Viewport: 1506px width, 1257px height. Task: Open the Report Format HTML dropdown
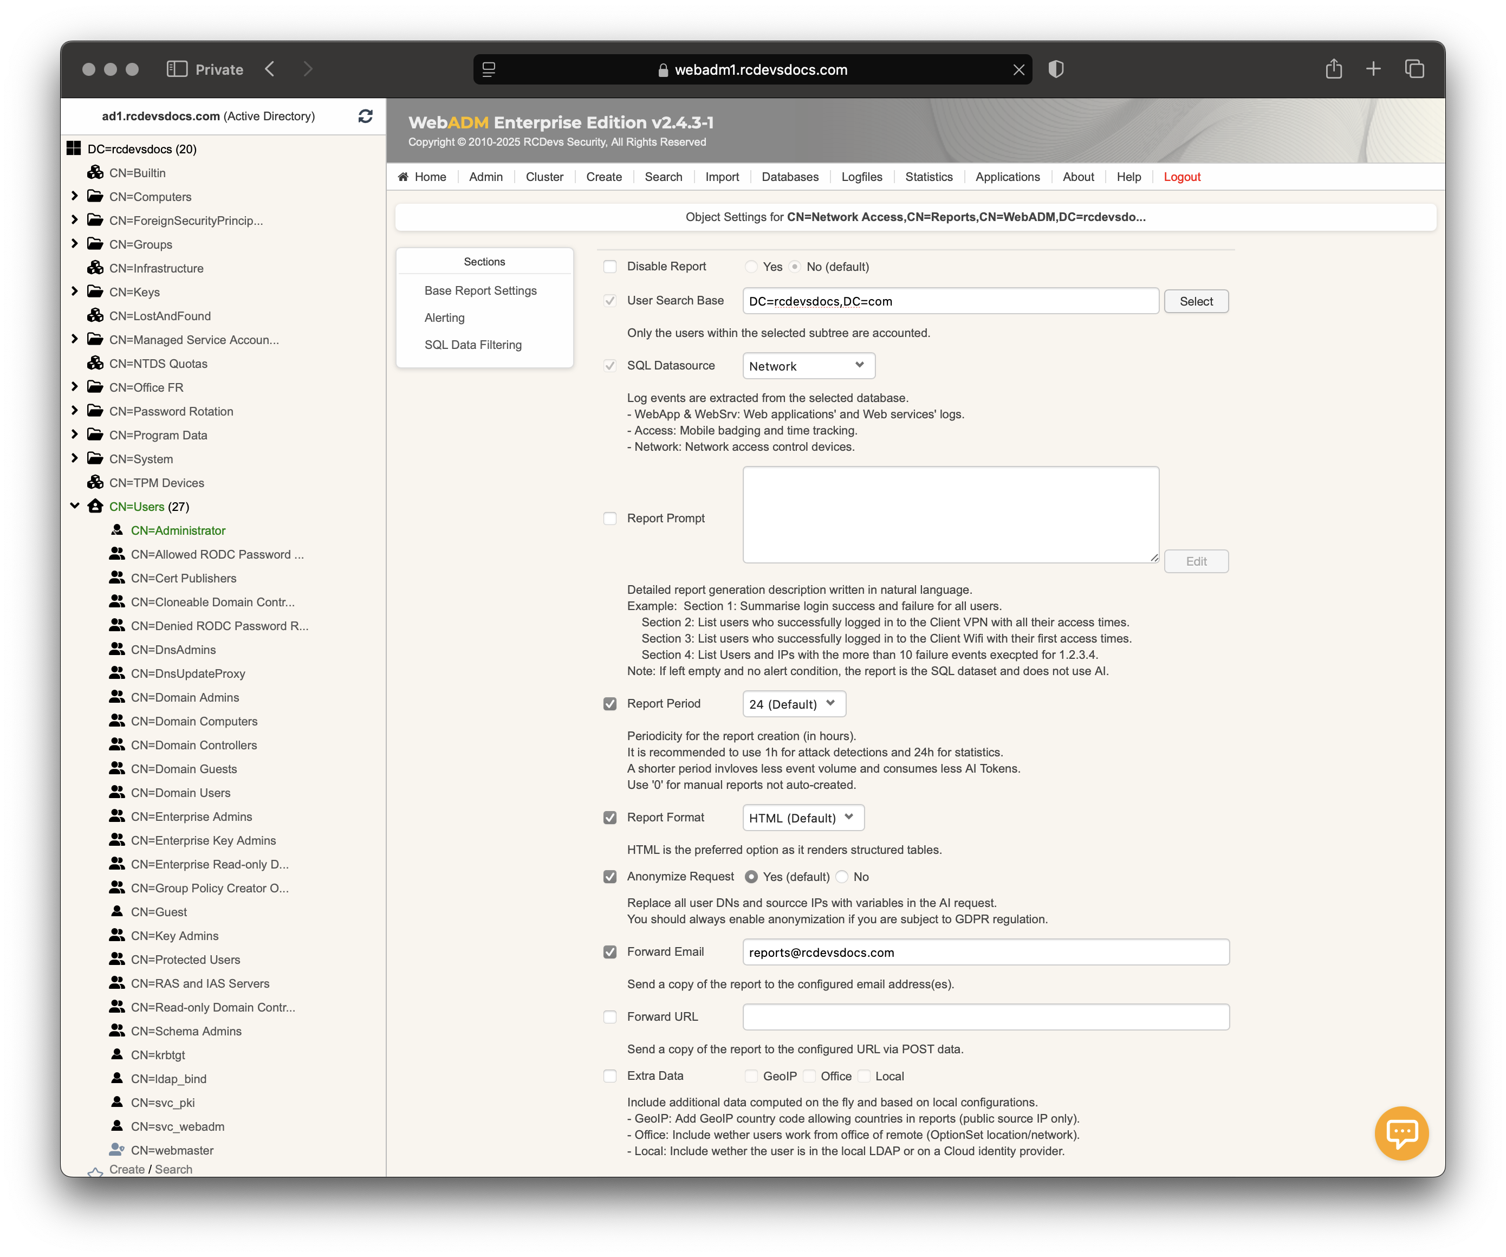click(803, 818)
